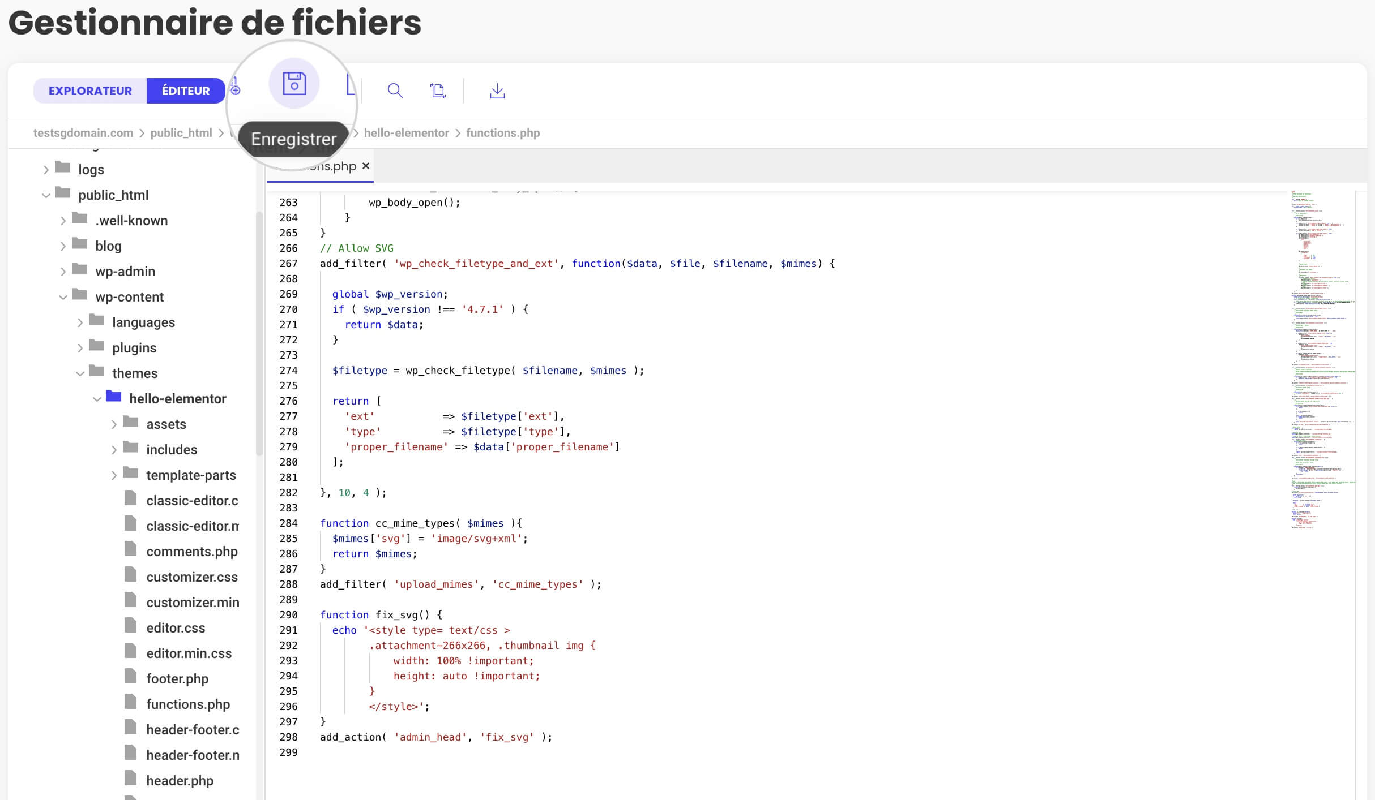Select the assets folder
1375x800 pixels.
point(166,424)
